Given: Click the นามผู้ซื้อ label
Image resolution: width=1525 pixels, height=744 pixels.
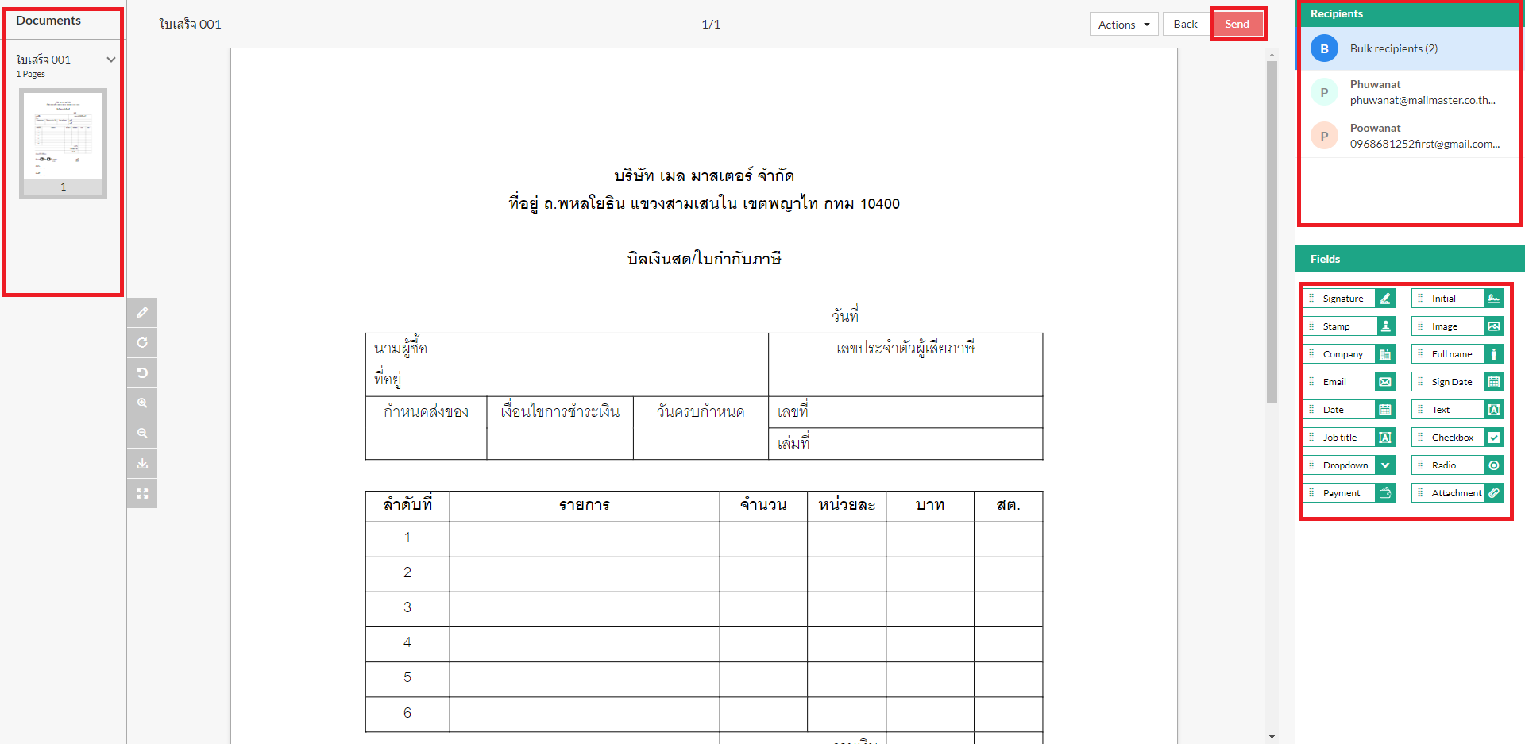Looking at the screenshot, I should pyautogui.click(x=400, y=349).
